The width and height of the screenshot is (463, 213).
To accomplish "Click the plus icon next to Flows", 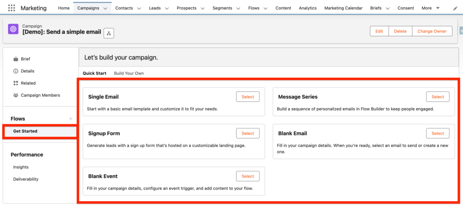I will pyautogui.click(x=71, y=118).
